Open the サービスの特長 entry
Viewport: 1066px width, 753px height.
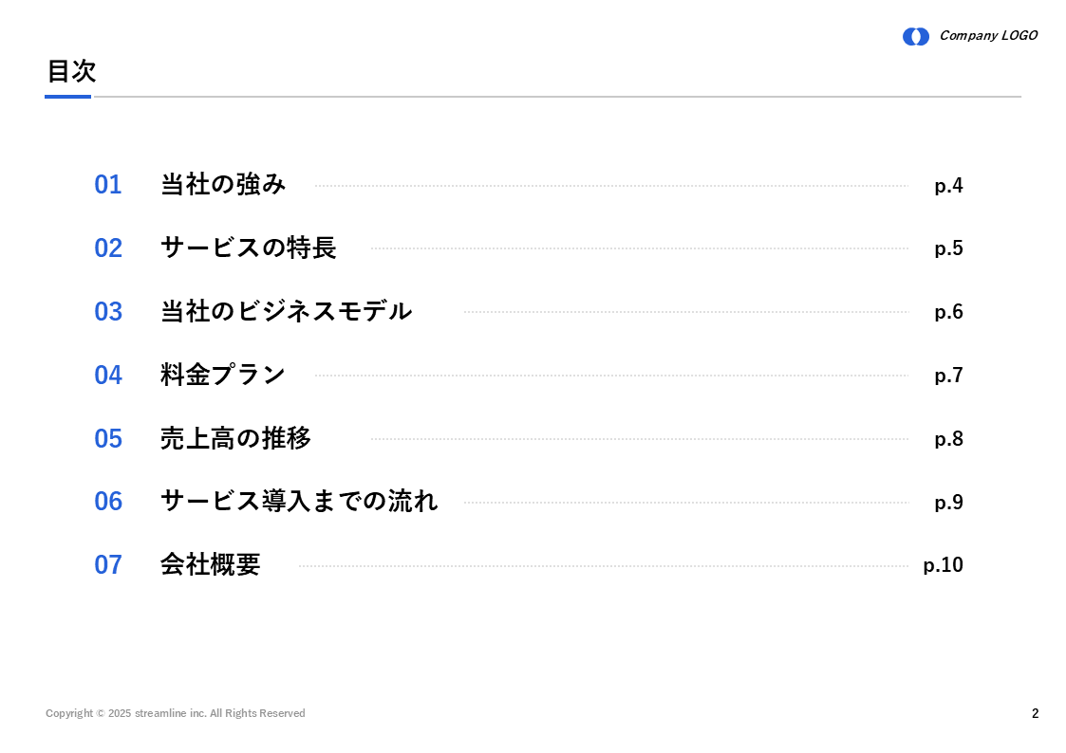[x=248, y=248]
